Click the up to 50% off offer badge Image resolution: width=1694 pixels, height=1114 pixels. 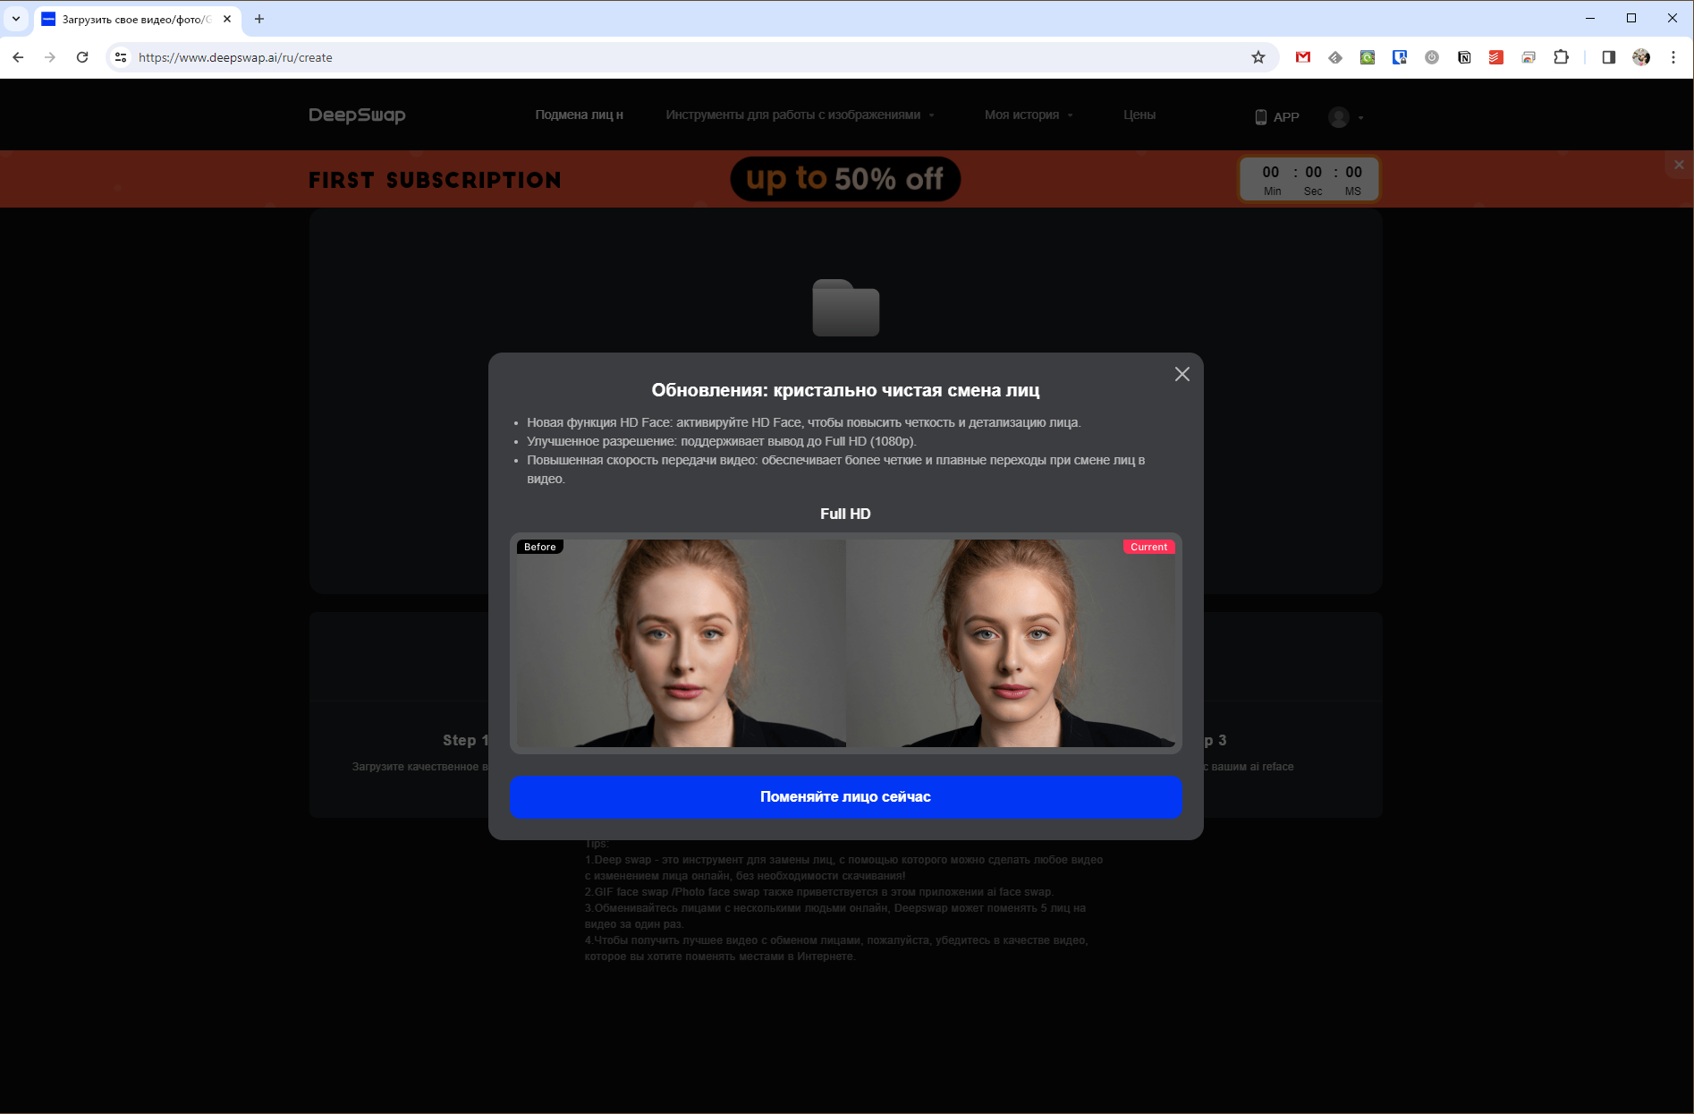[x=845, y=179]
